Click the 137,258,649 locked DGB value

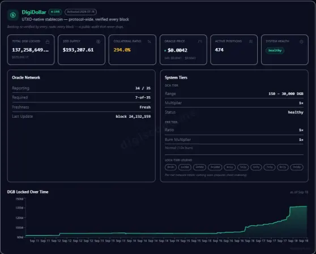pyautogui.click(x=31, y=50)
